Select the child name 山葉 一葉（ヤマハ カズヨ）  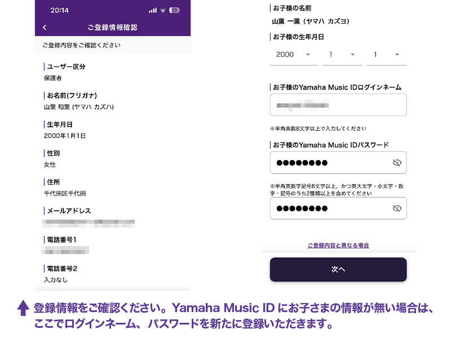click(x=311, y=21)
